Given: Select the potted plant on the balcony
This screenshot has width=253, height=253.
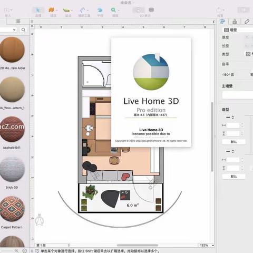Looking at the screenshot, I should coord(90,192).
